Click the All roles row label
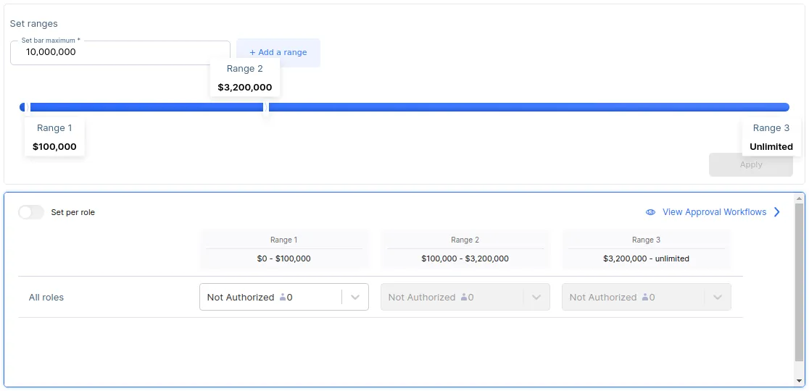Image resolution: width=809 pixels, height=391 pixels. tap(46, 298)
